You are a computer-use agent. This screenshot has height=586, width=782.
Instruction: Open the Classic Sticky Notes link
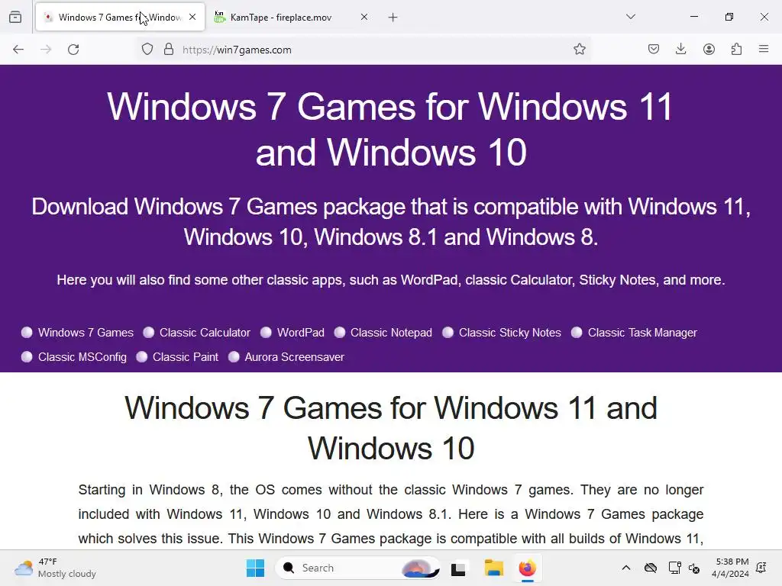509,333
